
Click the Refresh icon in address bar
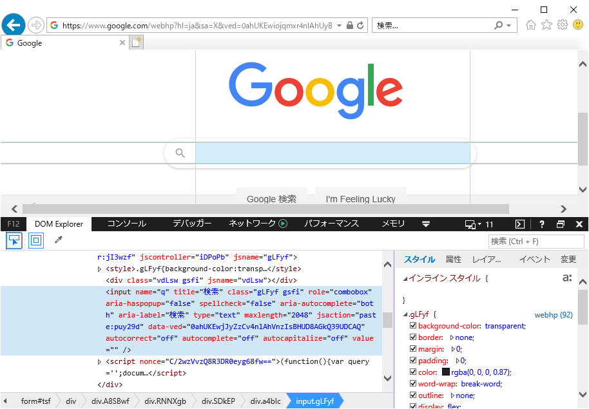click(360, 25)
